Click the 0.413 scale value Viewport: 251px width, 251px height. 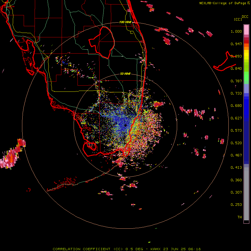pyautogui.click(x=236, y=168)
